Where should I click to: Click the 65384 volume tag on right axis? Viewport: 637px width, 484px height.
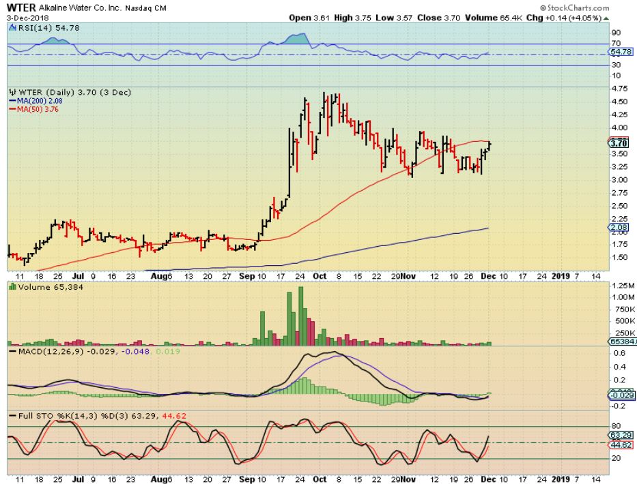coord(619,342)
